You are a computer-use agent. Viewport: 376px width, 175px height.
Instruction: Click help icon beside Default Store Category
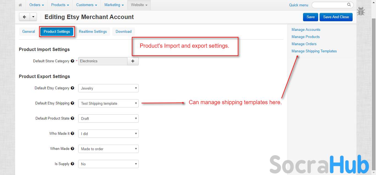[x=72, y=61]
